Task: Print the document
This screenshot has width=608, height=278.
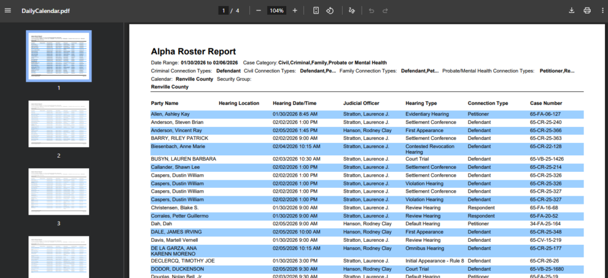Action: (x=587, y=11)
